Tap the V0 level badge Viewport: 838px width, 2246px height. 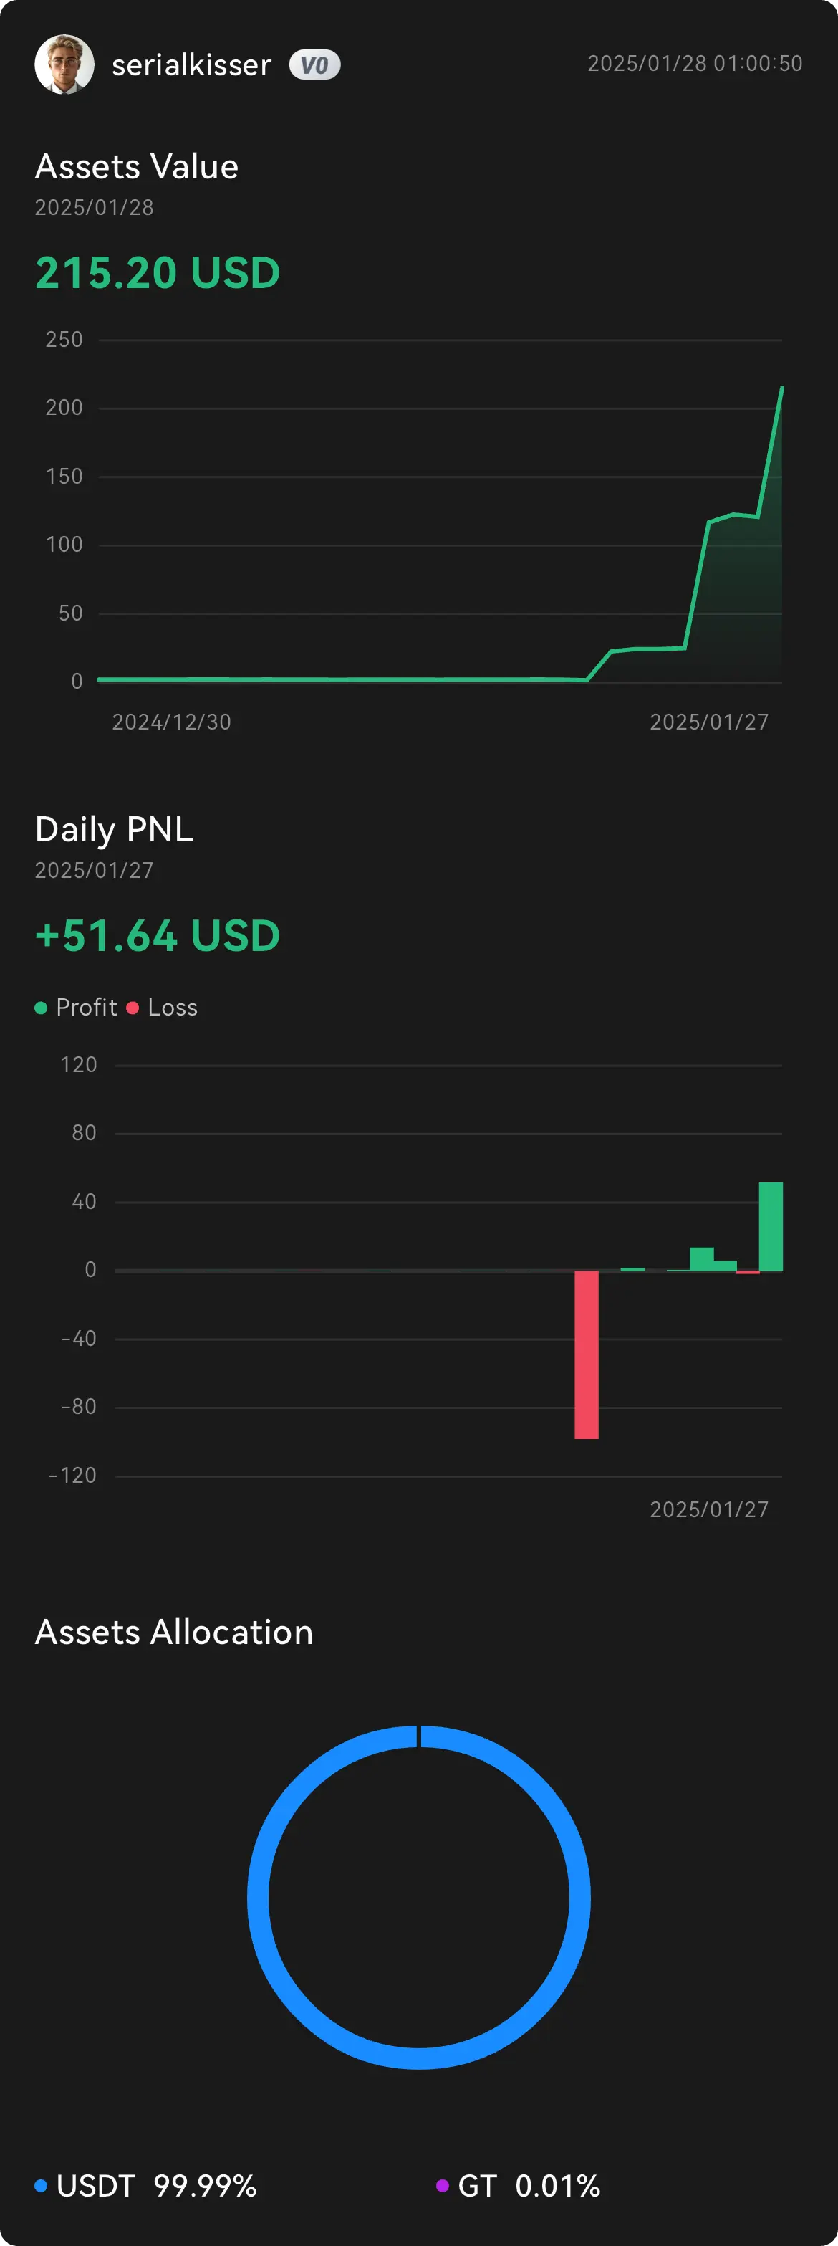click(x=314, y=65)
